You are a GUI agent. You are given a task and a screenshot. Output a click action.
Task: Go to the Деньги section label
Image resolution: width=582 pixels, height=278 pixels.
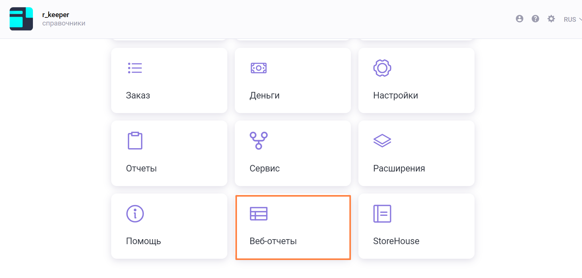264,95
